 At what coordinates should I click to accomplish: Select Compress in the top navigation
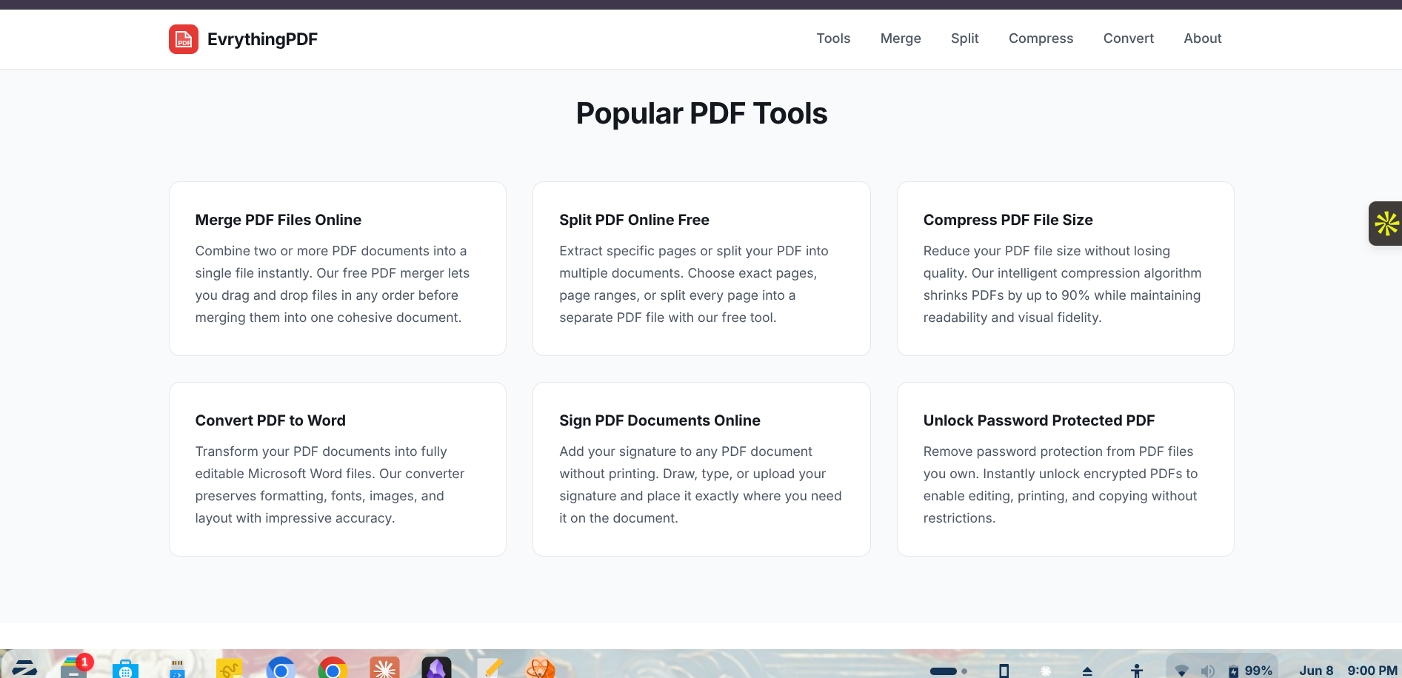click(1041, 38)
